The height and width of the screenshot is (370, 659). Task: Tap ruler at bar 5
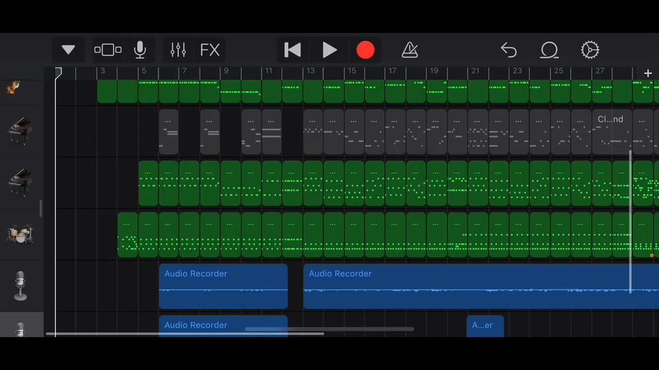pyautogui.click(x=144, y=71)
